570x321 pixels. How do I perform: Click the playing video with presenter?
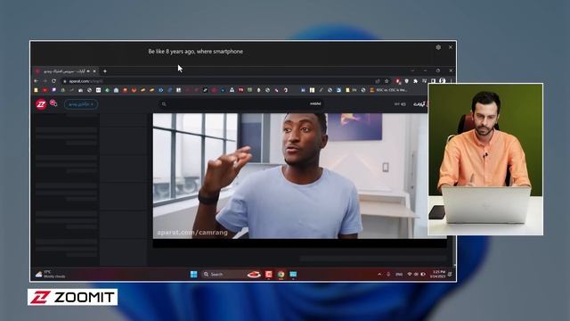(291, 176)
